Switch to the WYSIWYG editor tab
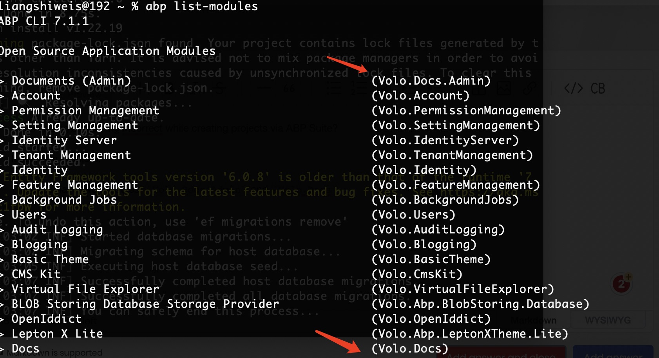The height and width of the screenshot is (358, 659). [x=608, y=320]
